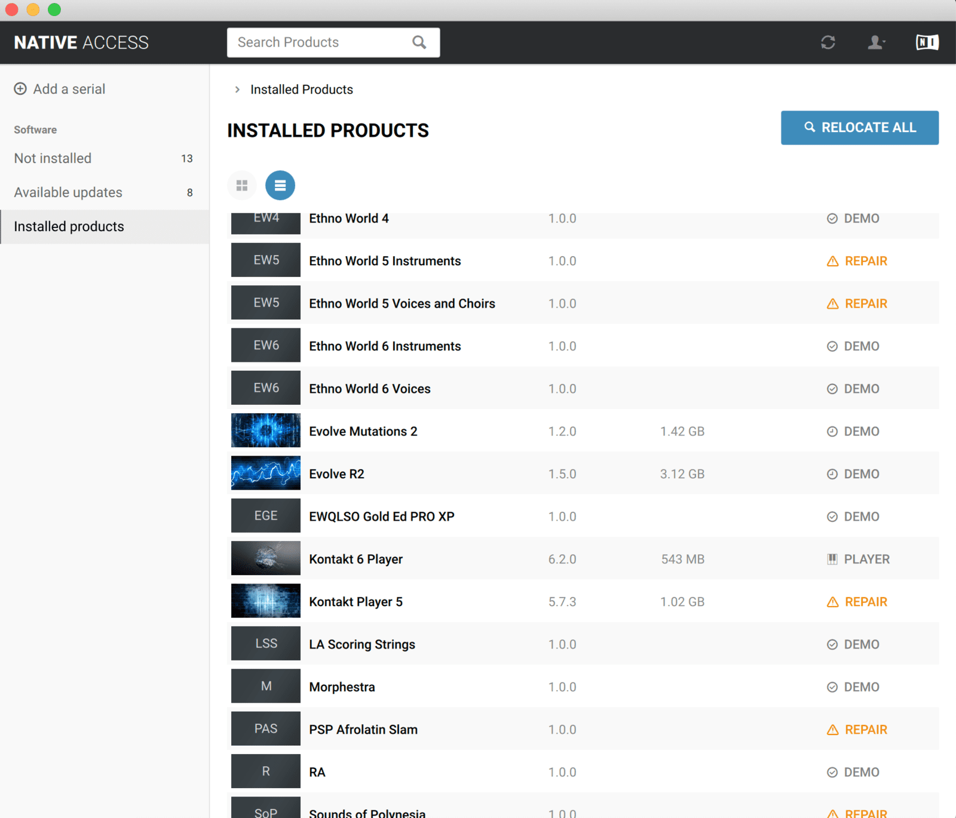Click the 543 MB size value
The width and height of the screenshot is (956, 818).
point(683,559)
